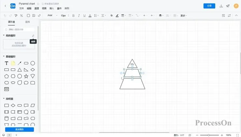Screen dimensions: 241x137
Task: Open the 文件 (File) menu
Action: tap(21, 8)
